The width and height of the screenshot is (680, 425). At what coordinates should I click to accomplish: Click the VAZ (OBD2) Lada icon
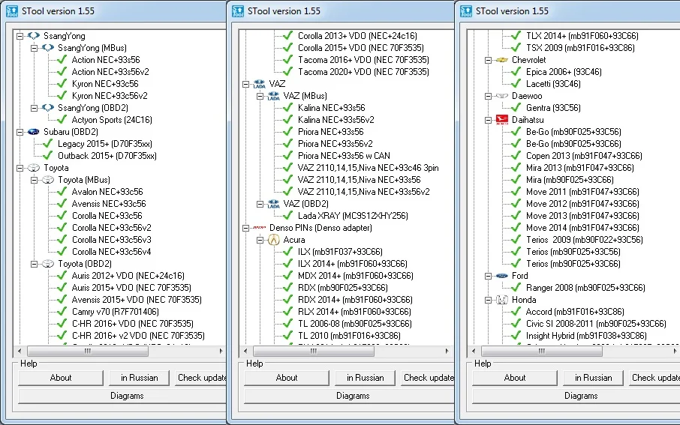pyautogui.click(x=274, y=204)
